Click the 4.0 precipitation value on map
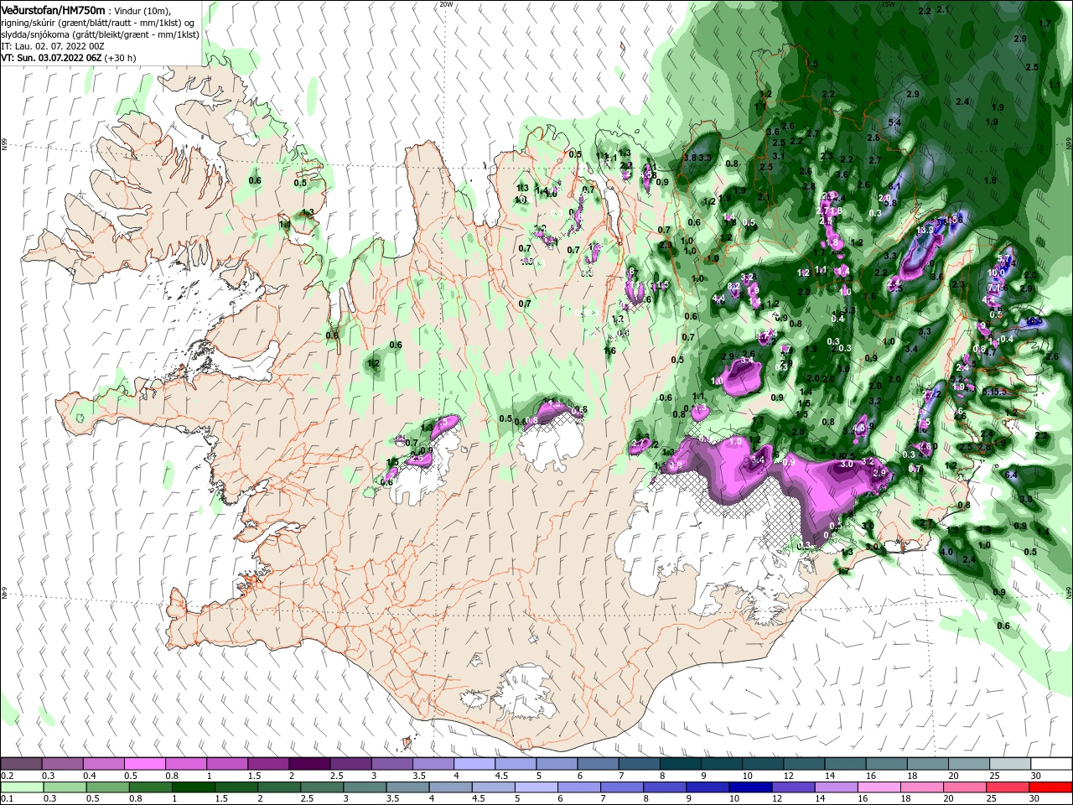This screenshot has height=805, width=1073. click(947, 552)
